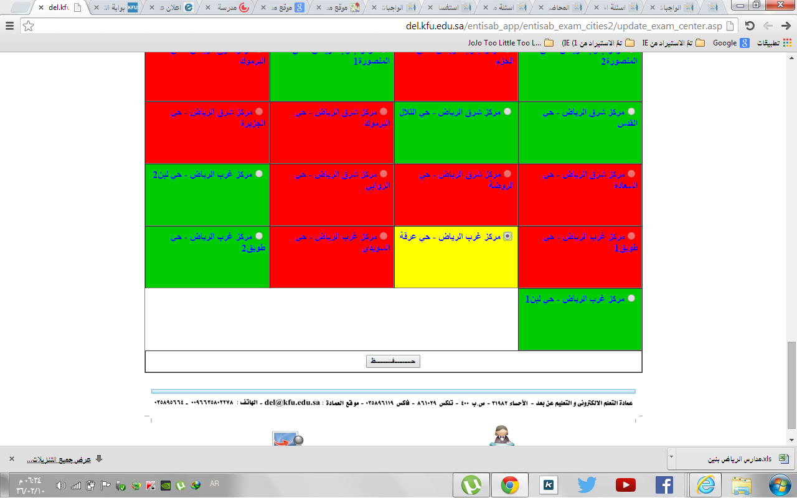
Task: Switch to the مدرسة browser tab
Action: point(230,8)
